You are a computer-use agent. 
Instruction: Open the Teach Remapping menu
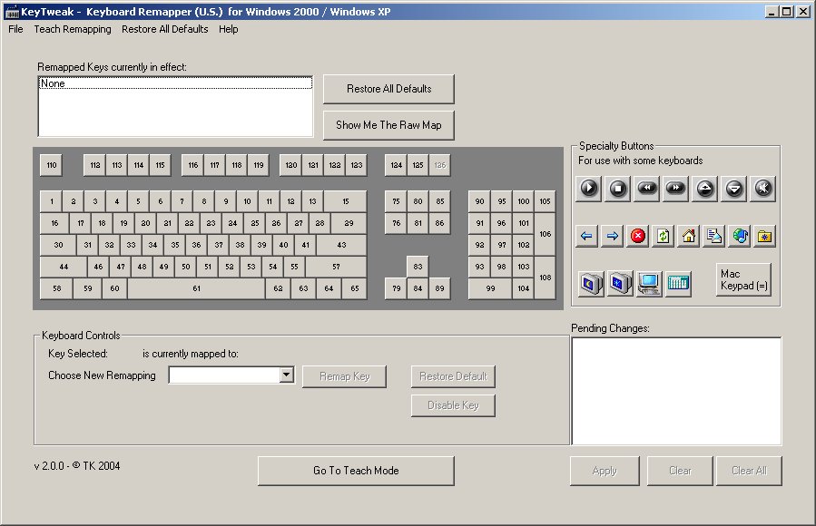point(73,29)
